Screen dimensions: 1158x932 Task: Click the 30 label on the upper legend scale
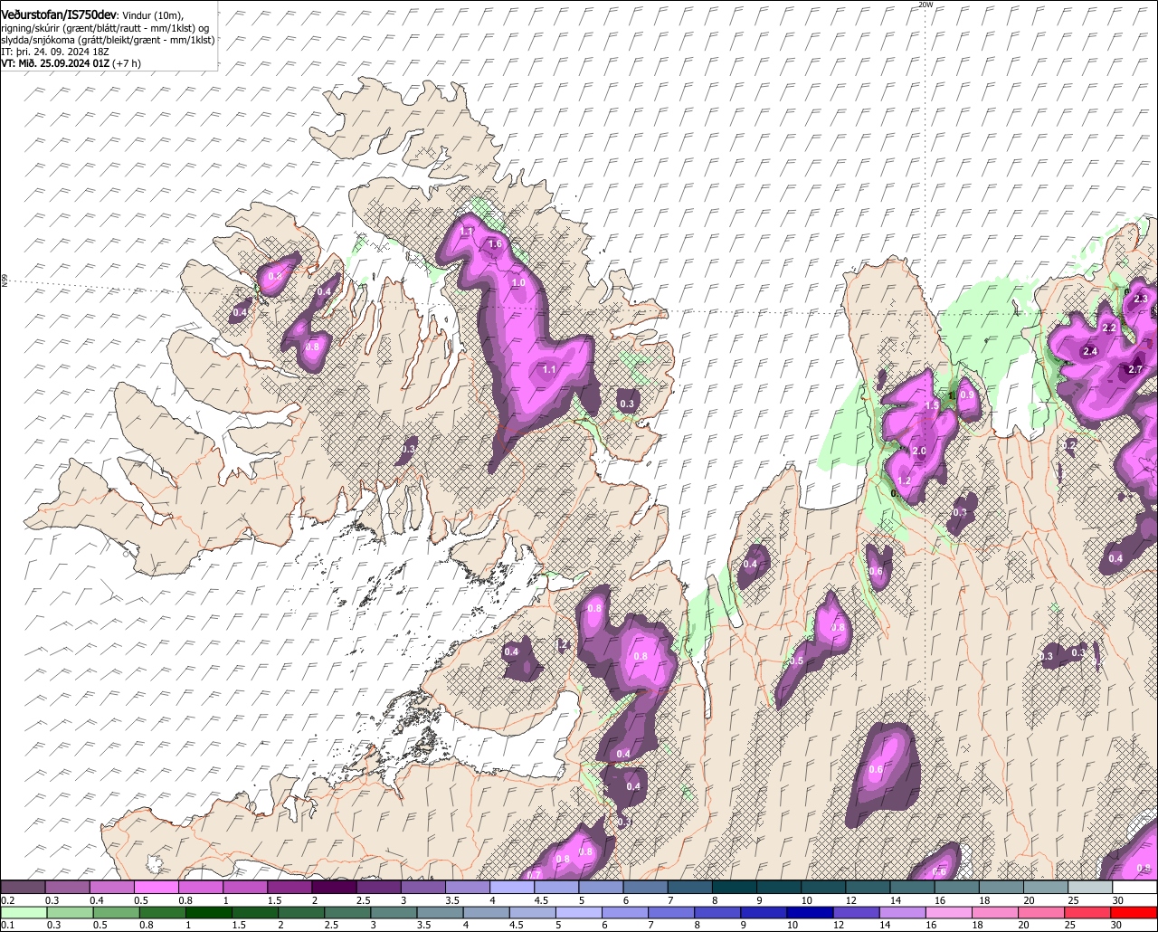(x=1117, y=900)
